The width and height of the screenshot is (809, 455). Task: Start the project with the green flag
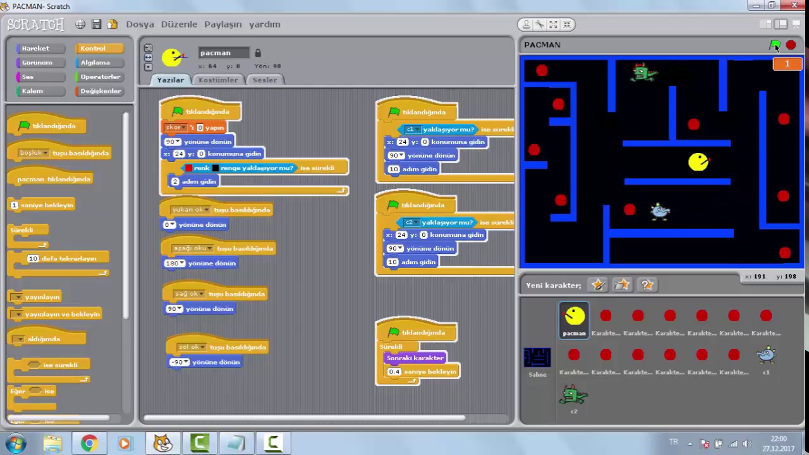point(775,45)
